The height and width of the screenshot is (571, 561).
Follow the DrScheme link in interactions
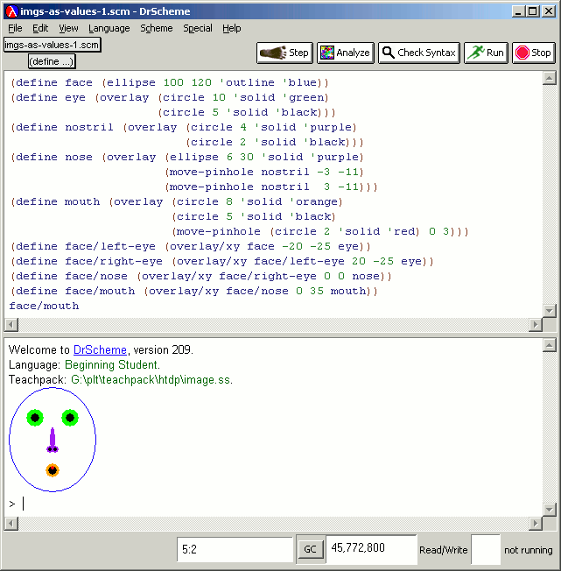click(100, 349)
